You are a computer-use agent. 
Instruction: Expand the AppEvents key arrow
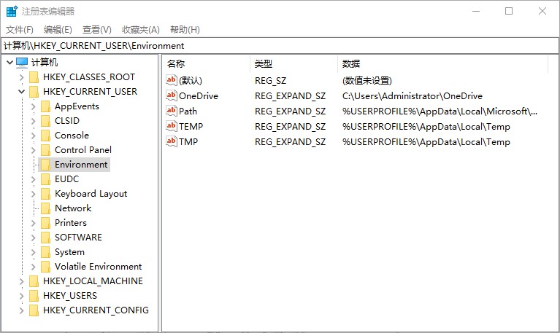coord(33,106)
